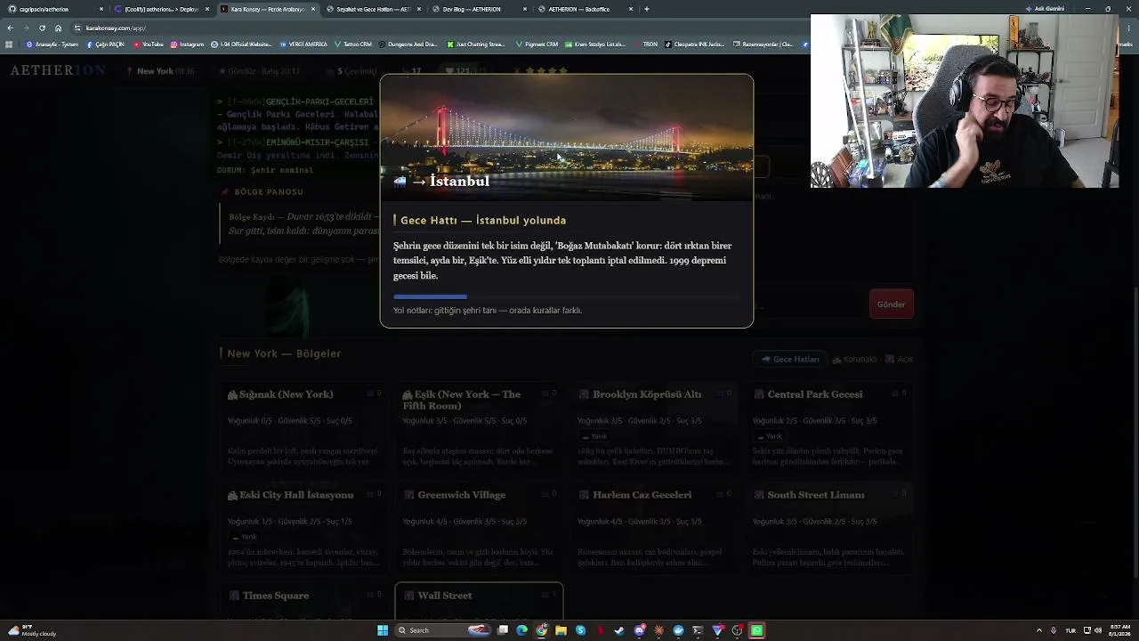This screenshot has height=641, width=1139.
Task: Click the 'Yol notları' hint text
Action: [488, 310]
